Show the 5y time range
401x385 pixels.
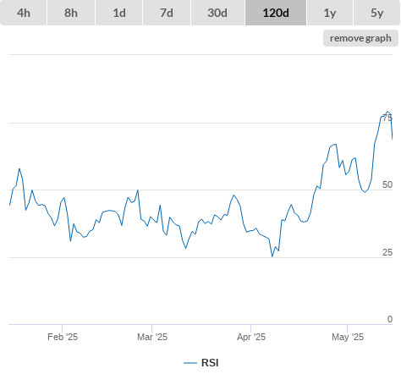(x=377, y=13)
